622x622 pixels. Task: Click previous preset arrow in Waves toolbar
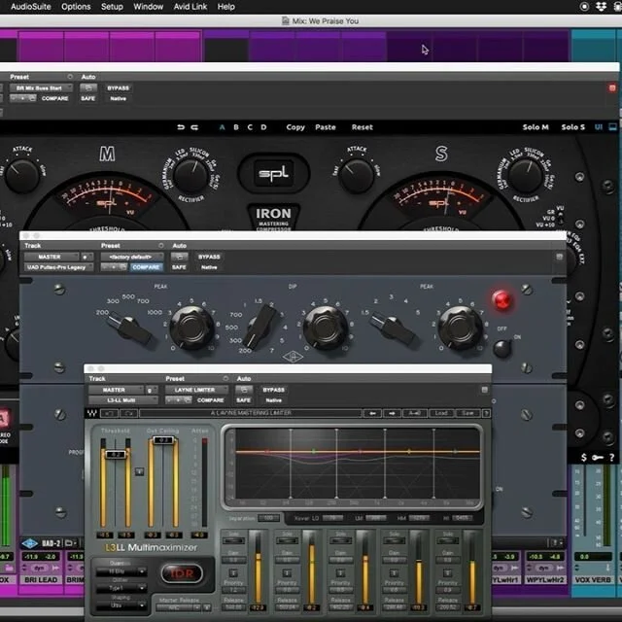click(x=373, y=413)
